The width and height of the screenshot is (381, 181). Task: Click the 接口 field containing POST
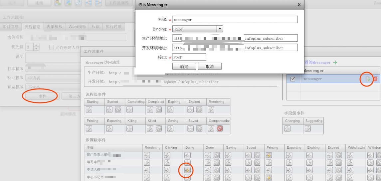pyautogui.click(x=189, y=57)
